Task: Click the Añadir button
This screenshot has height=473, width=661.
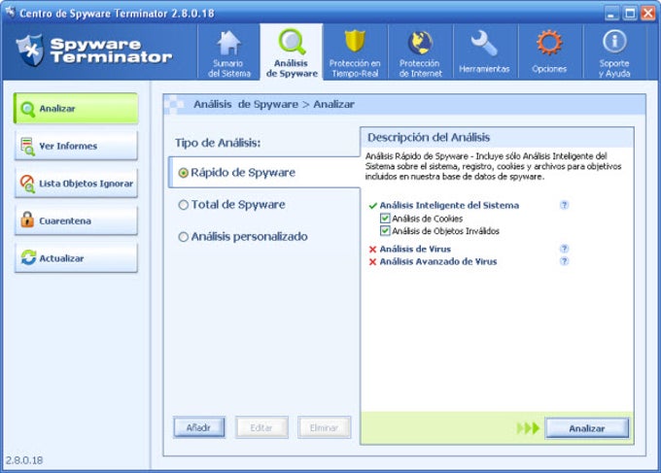Action: 199,428
